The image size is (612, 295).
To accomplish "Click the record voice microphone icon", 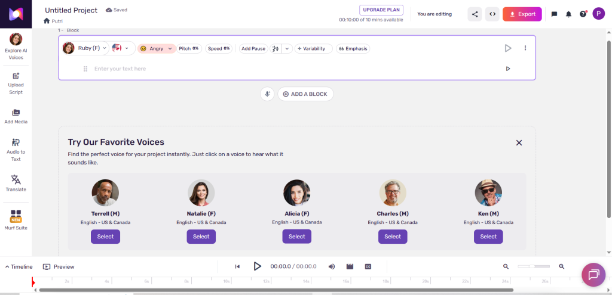I will 267,94.
